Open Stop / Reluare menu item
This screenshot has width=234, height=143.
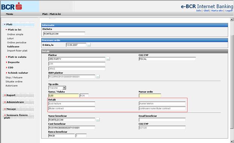click(14, 77)
